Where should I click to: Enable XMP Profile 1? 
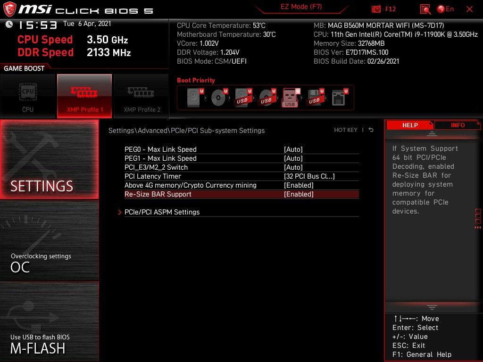84,96
